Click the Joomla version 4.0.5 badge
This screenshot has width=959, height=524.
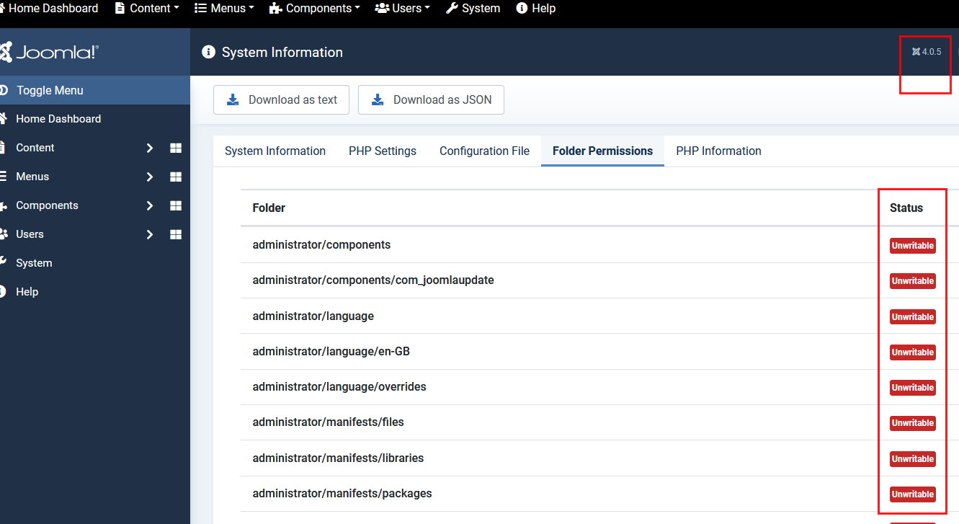coord(927,52)
